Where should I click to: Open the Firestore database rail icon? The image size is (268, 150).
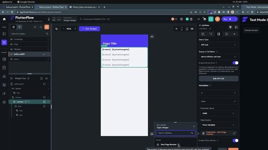click(4, 59)
